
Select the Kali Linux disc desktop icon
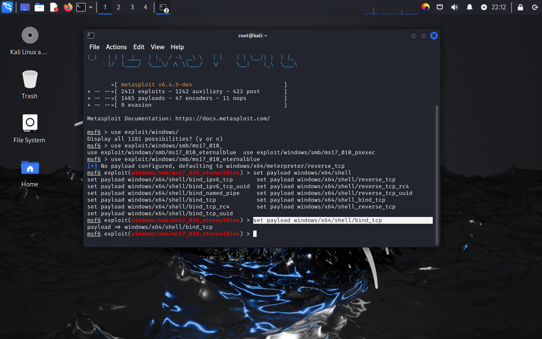[30, 41]
